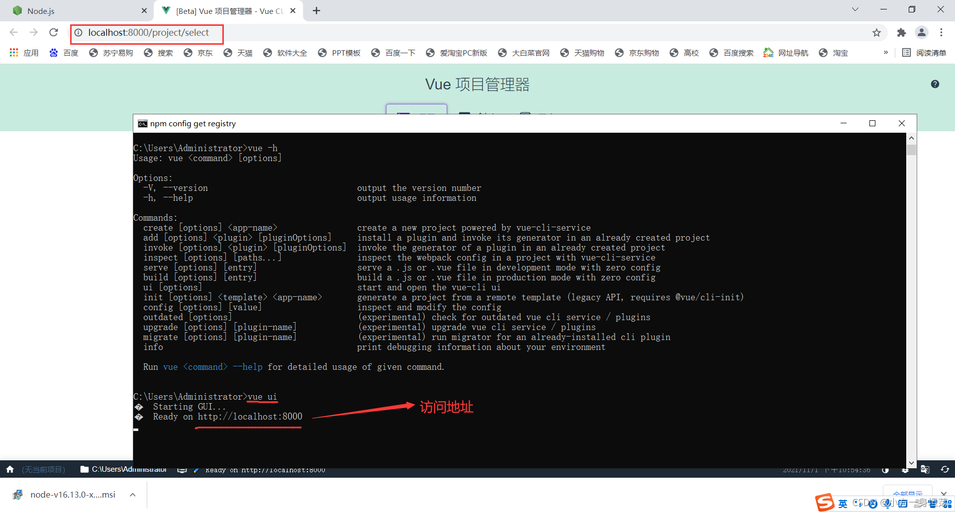
Task: Open the 百度搜索 bookmark
Action: click(x=732, y=53)
